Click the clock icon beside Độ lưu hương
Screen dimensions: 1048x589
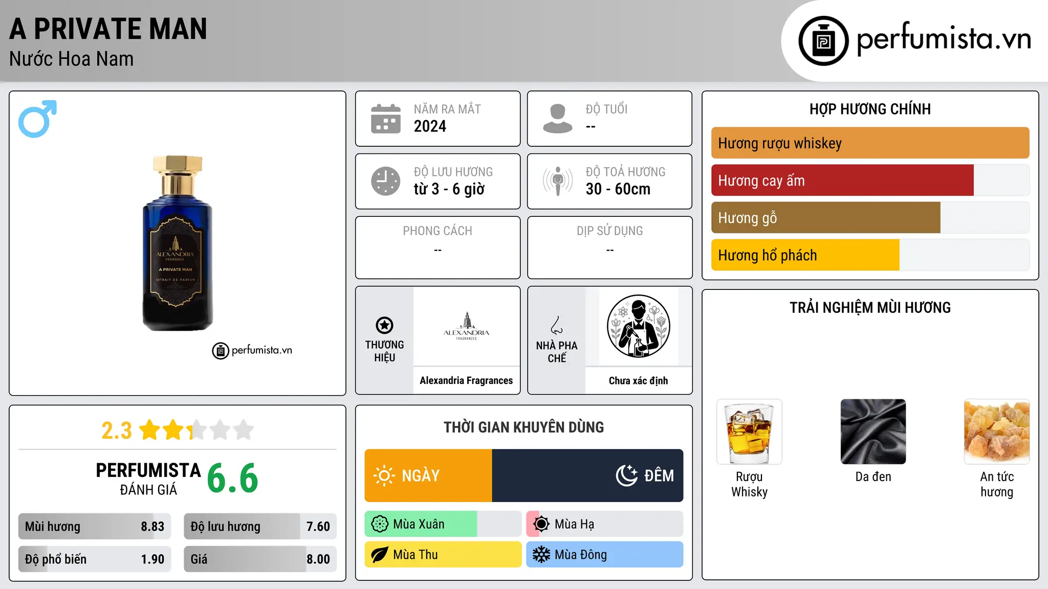[x=386, y=181]
